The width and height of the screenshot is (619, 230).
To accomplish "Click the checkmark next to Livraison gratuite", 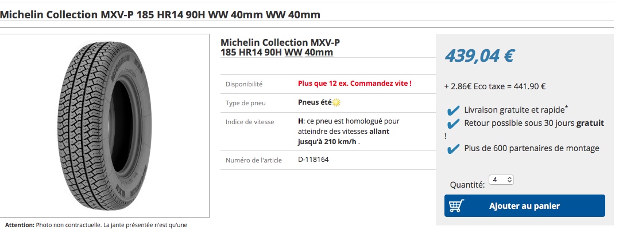I will coord(454,110).
